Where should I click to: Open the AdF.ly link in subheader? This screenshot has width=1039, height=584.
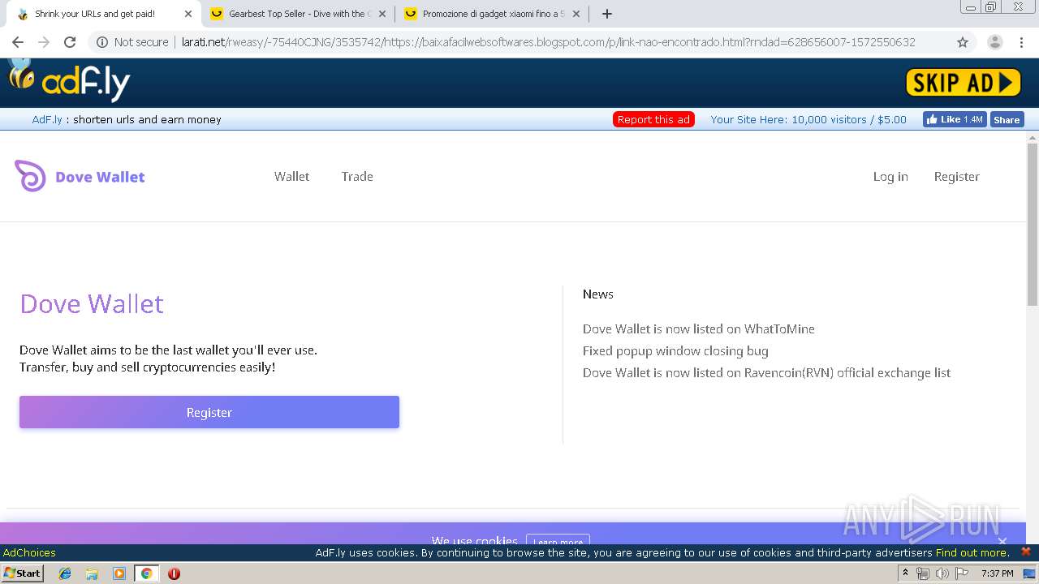(47, 119)
